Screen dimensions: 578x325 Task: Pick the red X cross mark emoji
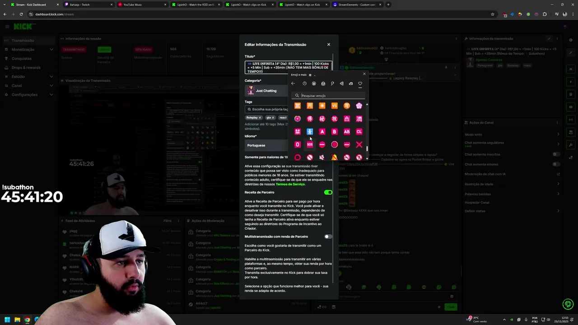pos(359,144)
